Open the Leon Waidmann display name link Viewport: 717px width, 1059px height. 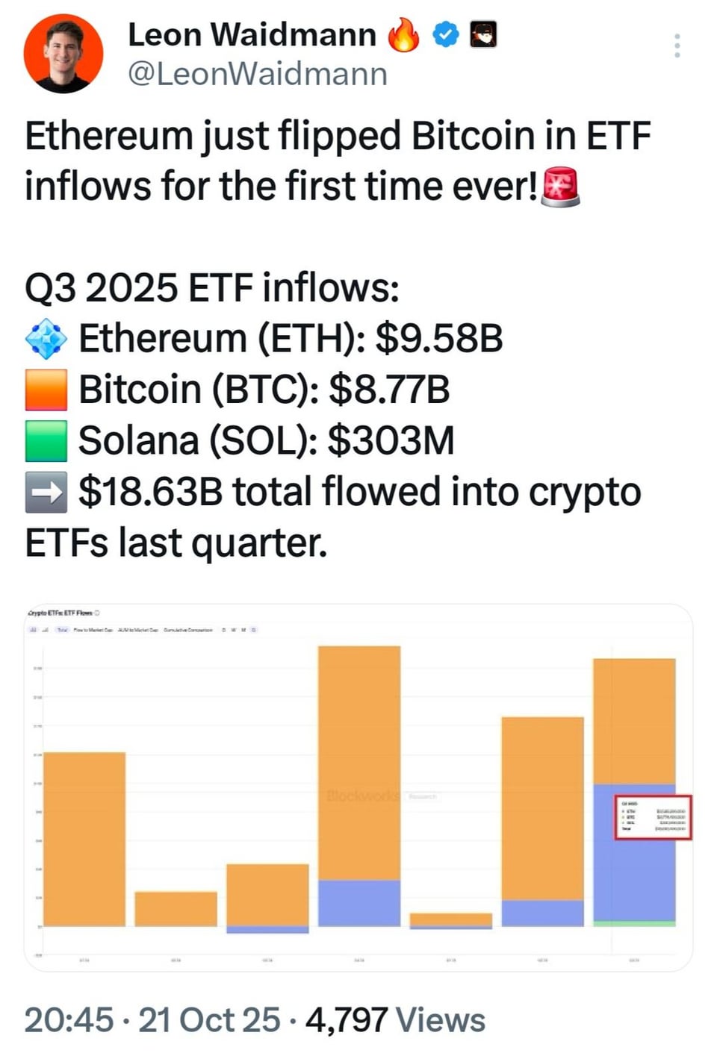[x=252, y=34]
